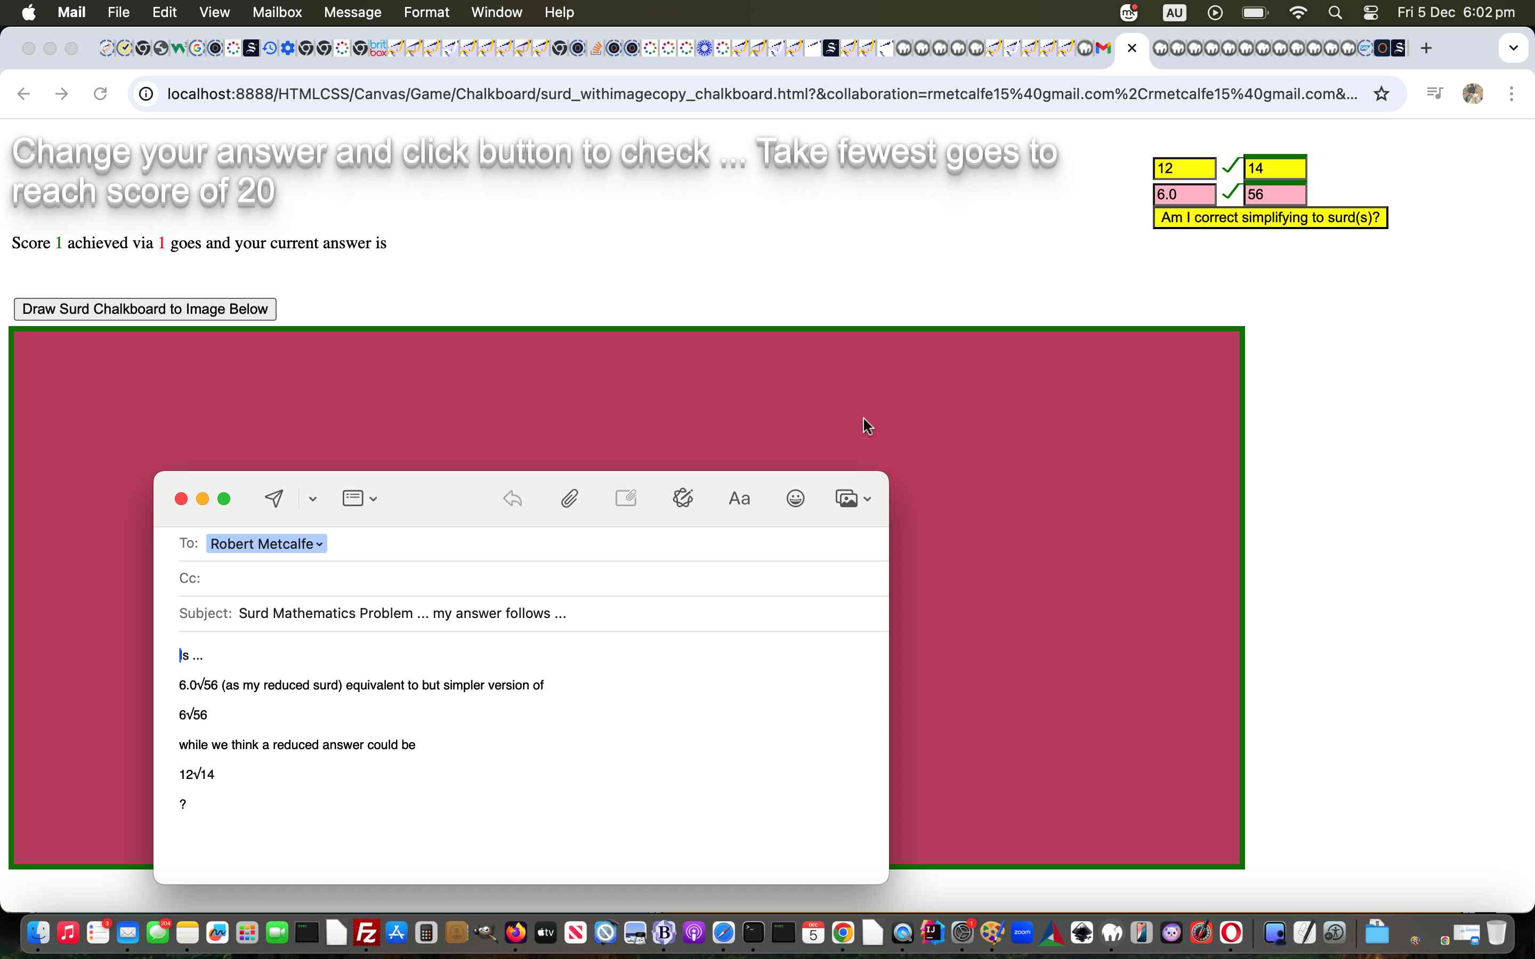This screenshot has width=1535, height=959.
Task: Click the Send message paper plane icon
Action: coord(273,498)
